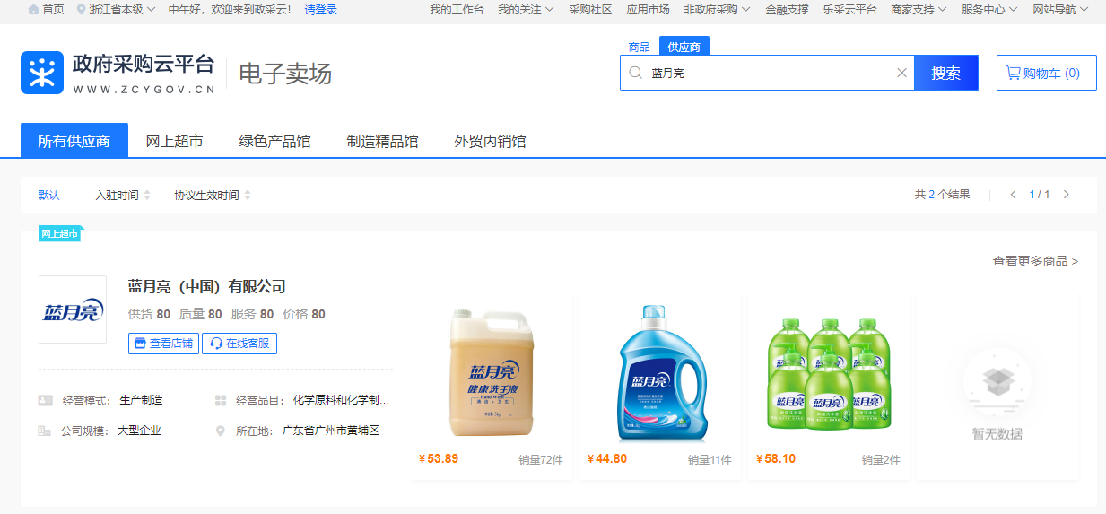1106x514 pixels.
Task: Go to next results page arrow
Action: [x=1066, y=195]
